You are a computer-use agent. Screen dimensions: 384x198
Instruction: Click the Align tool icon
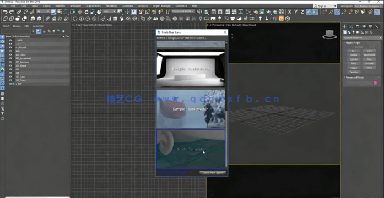[206, 12]
